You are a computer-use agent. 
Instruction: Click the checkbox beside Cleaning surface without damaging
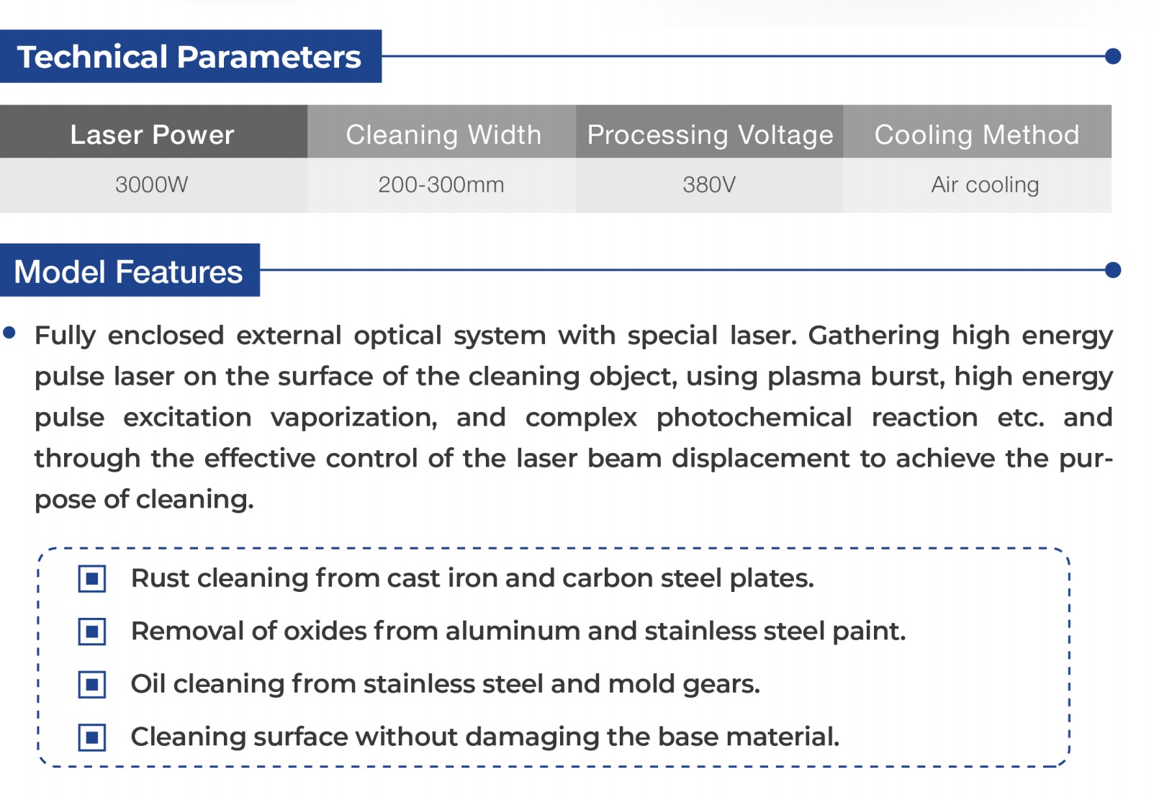click(92, 737)
